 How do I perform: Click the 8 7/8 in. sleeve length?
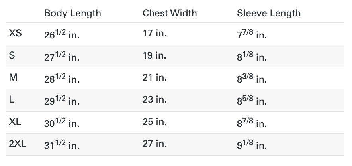point(252,122)
